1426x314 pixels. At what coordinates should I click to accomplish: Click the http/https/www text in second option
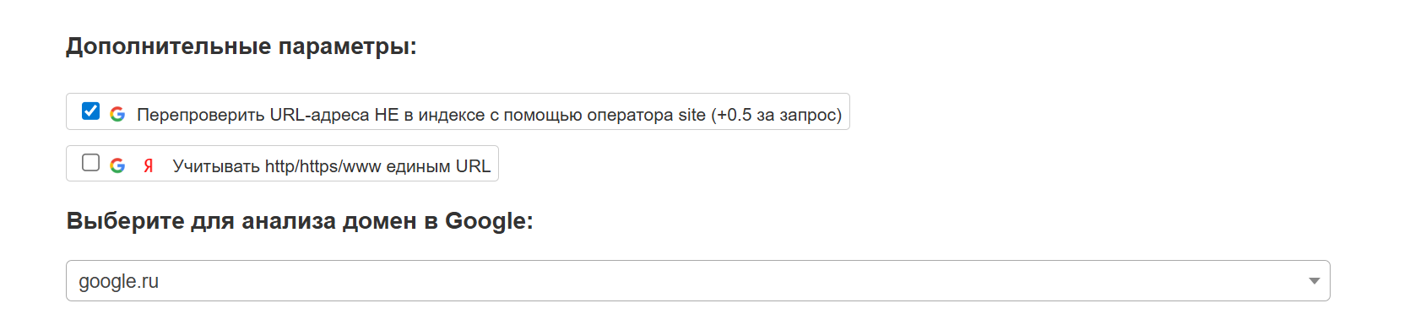pyautogui.click(x=323, y=166)
